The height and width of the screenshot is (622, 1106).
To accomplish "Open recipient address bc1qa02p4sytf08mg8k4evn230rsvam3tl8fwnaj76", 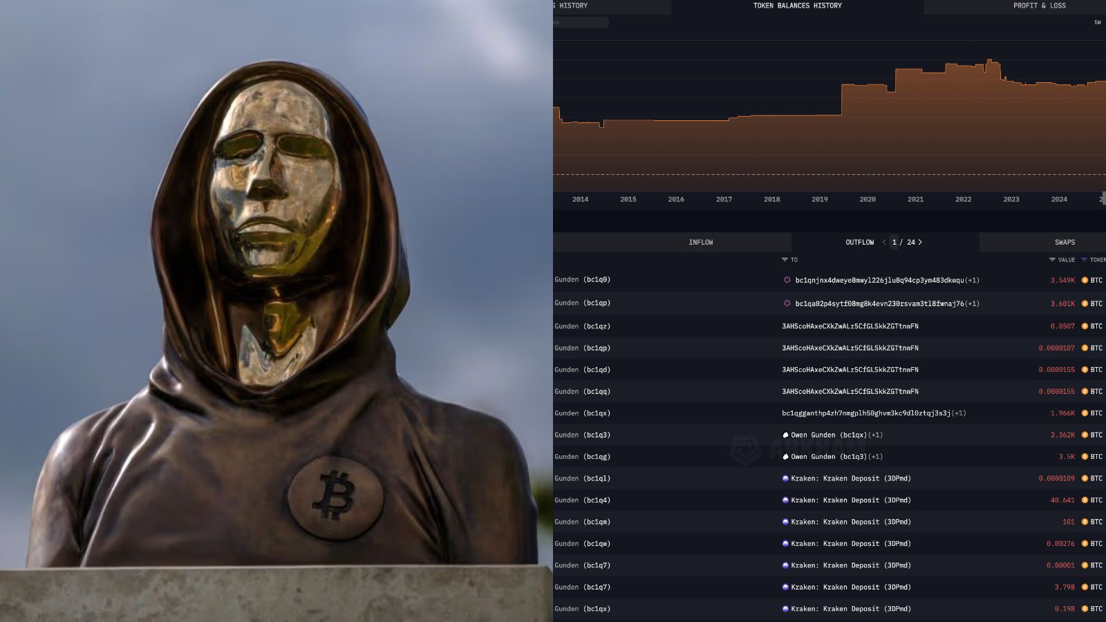I will 879,304.
